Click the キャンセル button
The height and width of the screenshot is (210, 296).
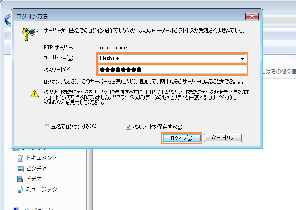click(x=222, y=138)
